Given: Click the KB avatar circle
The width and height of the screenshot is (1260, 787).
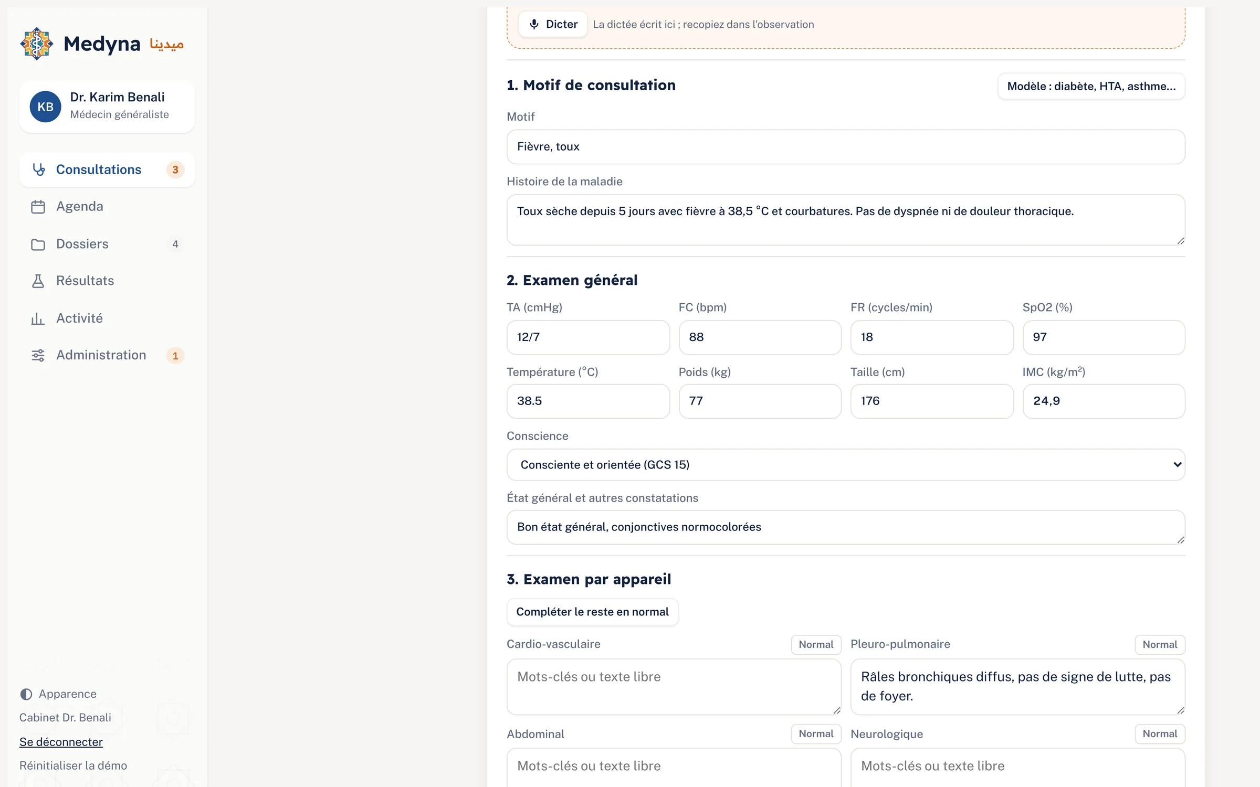Looking at the screenshot, I should click(x=45, y=107).
